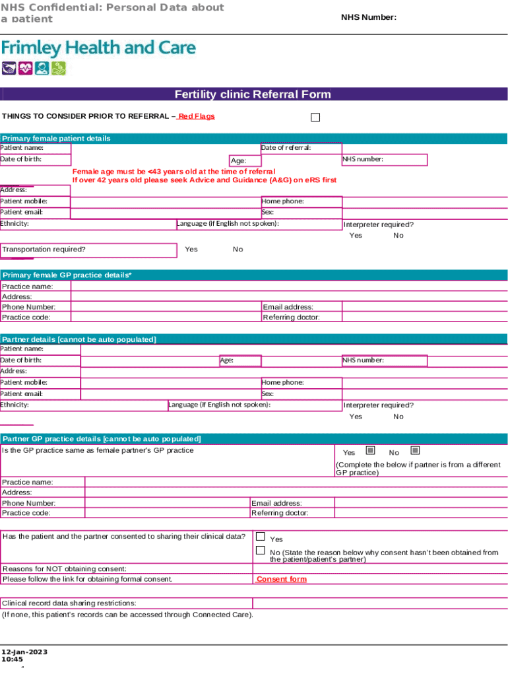508x676 pixels.
Task: Check No for same GP practice
Action: [415, 451]
